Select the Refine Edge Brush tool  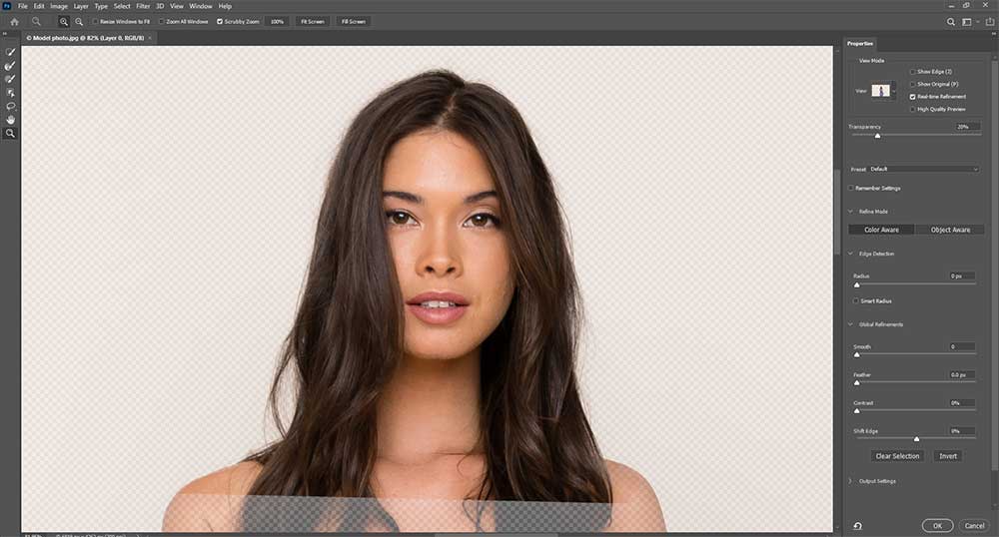[x=10, y=66]
